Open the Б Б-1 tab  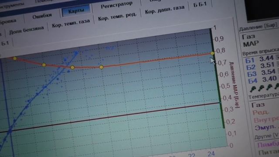(200, 4)
